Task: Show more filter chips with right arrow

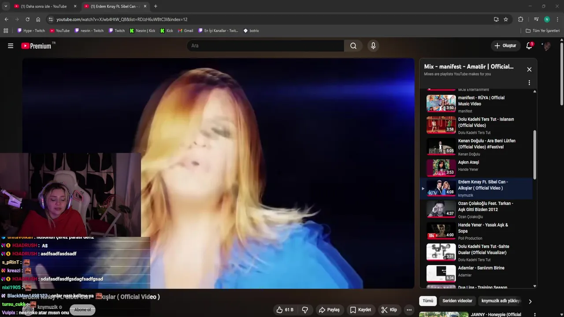Action: [530, 302]
